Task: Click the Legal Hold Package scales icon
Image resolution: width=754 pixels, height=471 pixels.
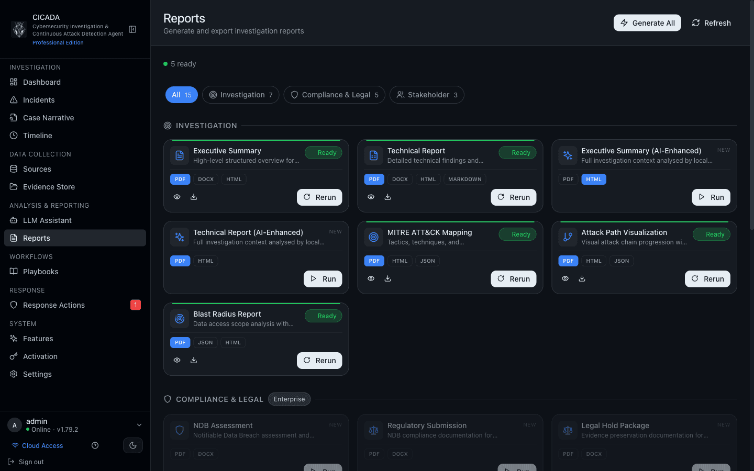Action: click(x=568, y=430)
